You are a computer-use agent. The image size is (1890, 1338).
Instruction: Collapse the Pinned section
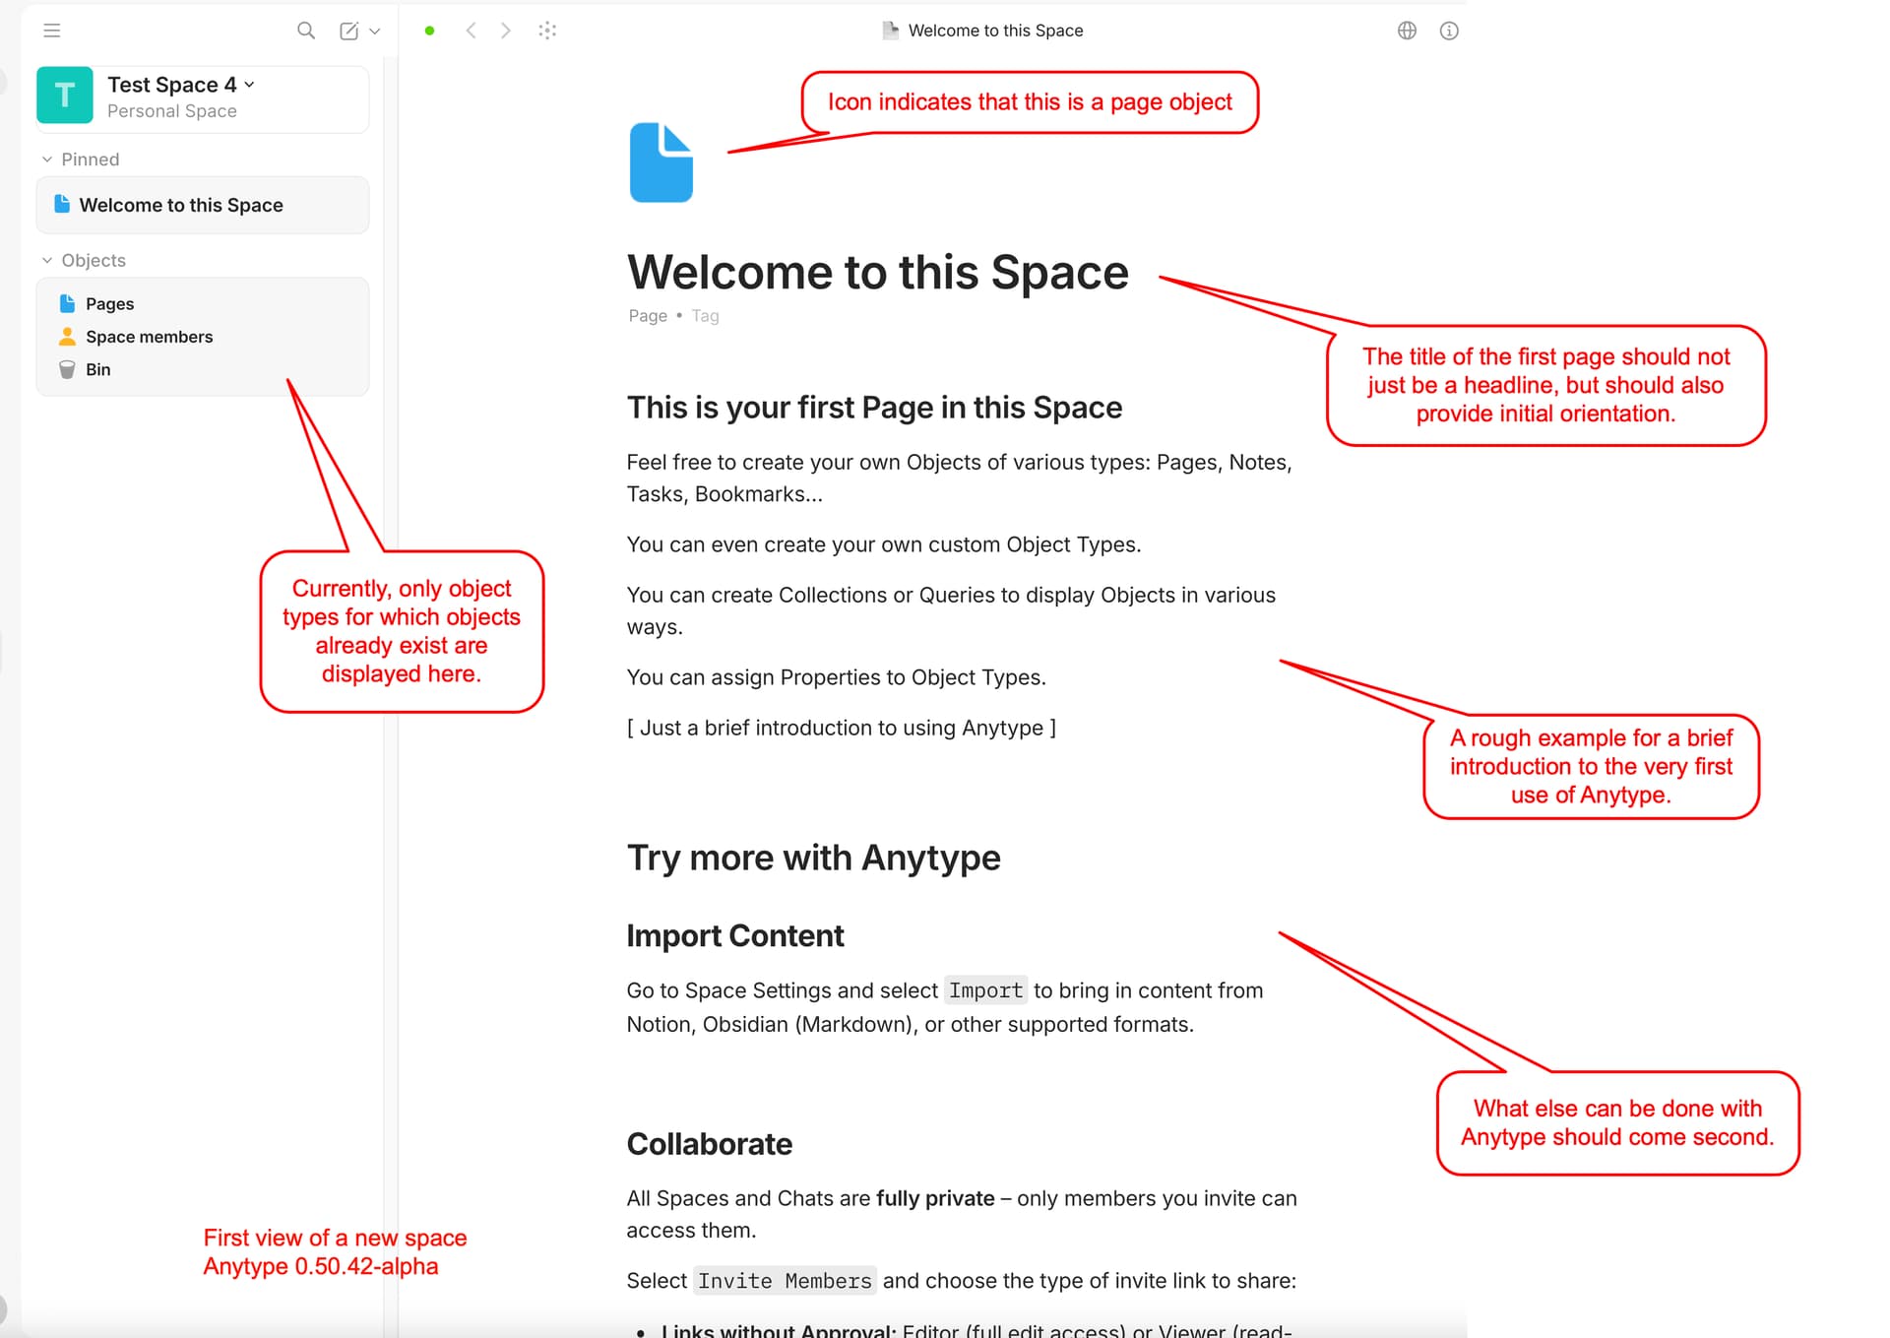46,159
